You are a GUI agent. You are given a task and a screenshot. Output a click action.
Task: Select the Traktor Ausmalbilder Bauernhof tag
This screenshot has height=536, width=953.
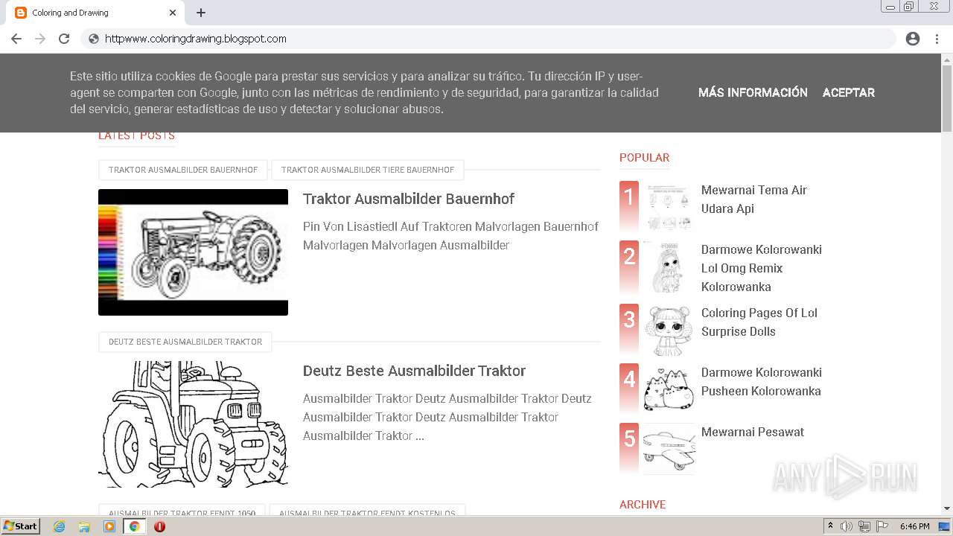click(183, 170)
